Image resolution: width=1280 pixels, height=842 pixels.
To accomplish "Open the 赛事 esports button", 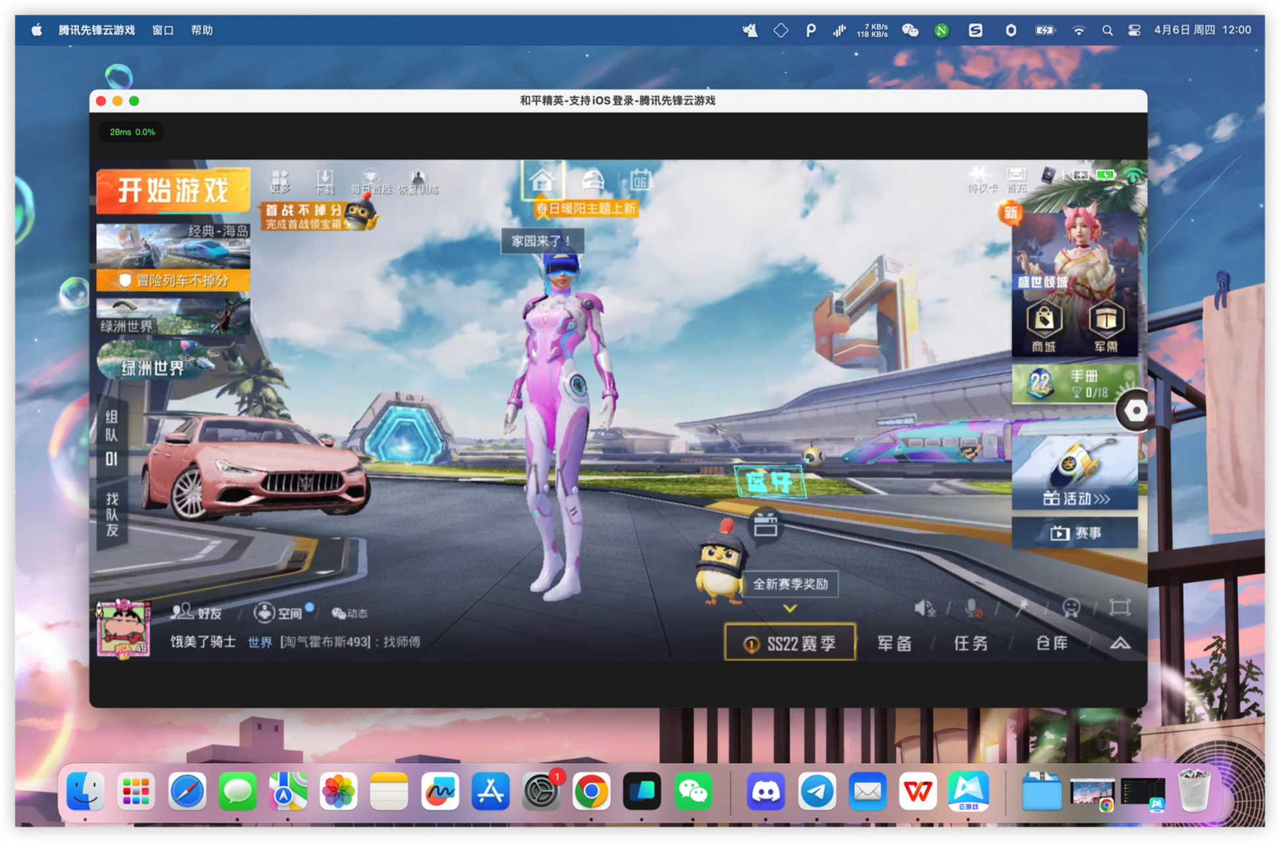I will point(1075,533).
